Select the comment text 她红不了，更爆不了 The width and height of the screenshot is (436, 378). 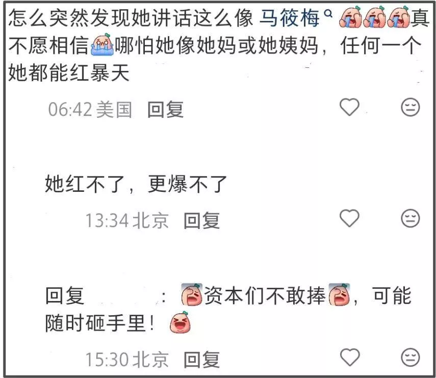point(136,184)
